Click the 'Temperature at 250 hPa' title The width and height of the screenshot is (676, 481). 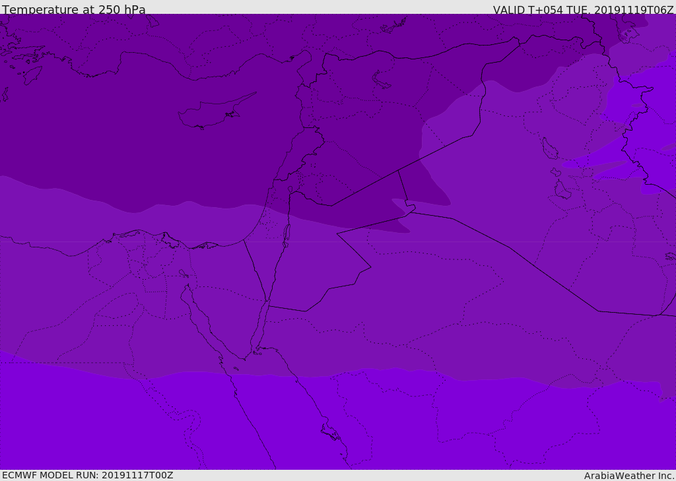click(x=73, y=10)
